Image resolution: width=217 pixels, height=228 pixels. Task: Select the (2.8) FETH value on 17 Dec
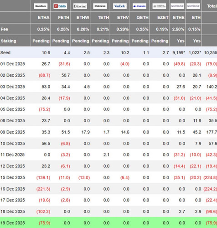(65, 200)
